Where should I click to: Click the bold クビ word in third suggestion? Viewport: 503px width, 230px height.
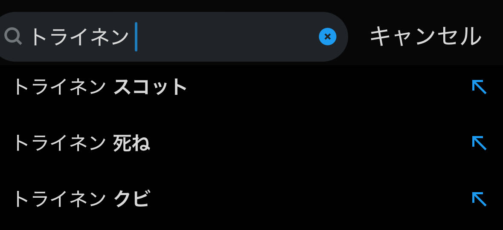click(x=131, y=199)
